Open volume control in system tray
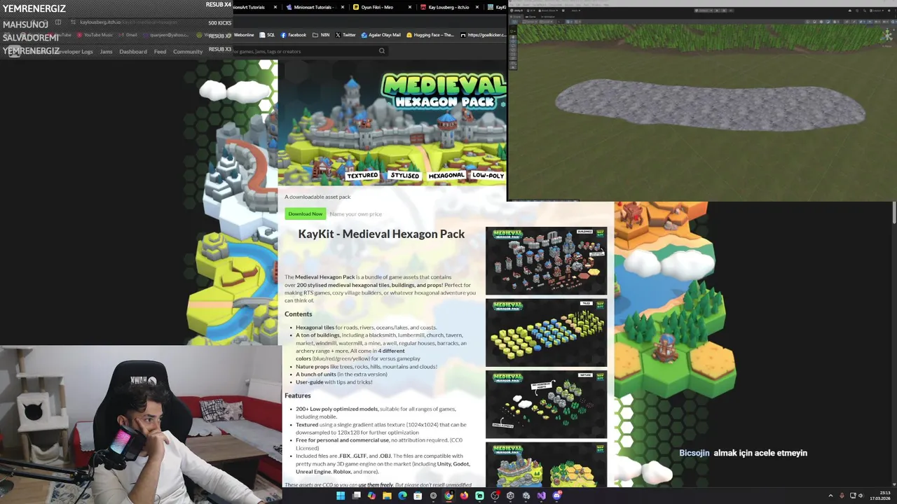The image size is (897, 504). pyautogui.click(x=861, y=496)
